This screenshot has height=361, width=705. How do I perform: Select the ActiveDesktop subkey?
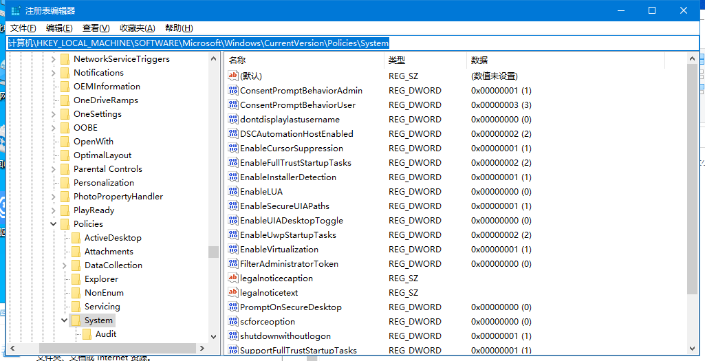[x=113, y=238]
